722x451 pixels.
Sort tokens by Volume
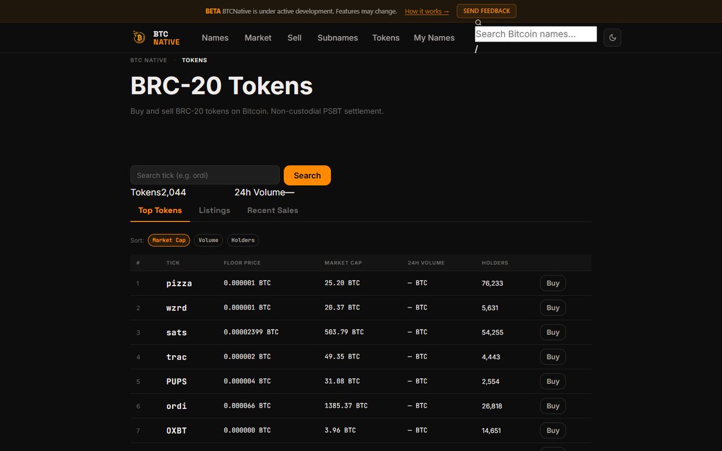point(208,240)
